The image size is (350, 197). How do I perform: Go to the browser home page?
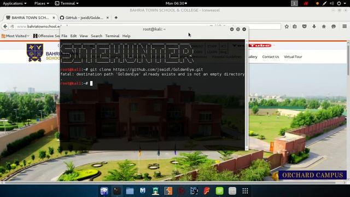click(x=324, y=27)
